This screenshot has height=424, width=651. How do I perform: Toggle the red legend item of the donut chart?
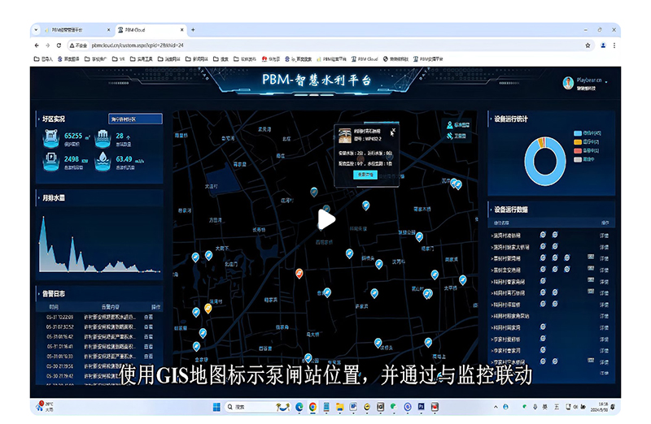pyautogui.click(x=586, y=150)
